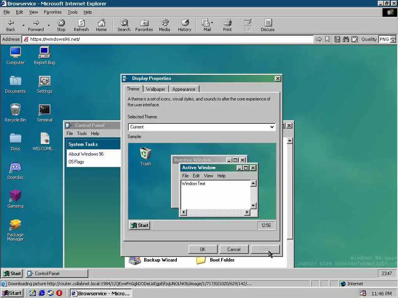Click sample Start button in preview

pos(140,225)
